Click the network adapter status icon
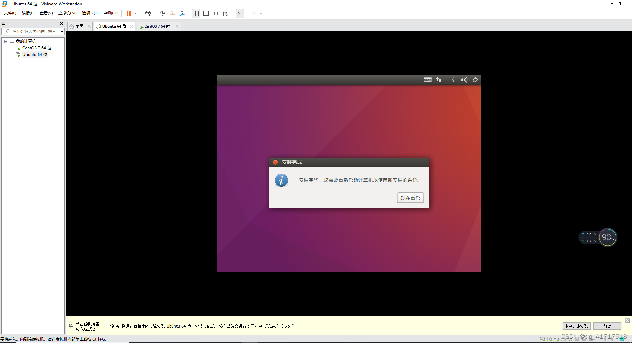The width and height of the screenshot is (632, 343). click(x=556, y=339)
